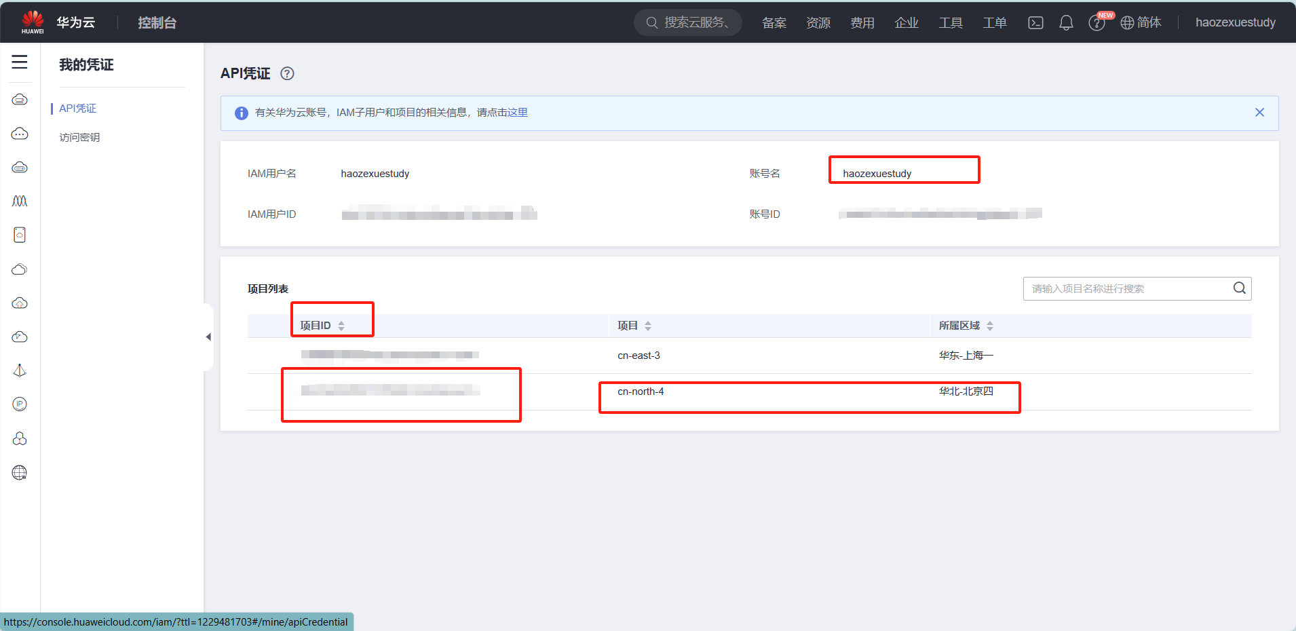Image resolution: width=1296 pixels, height=631 pixels.
Task: Select API凭证 in the left menu
Action: click(x=77, y=109)
